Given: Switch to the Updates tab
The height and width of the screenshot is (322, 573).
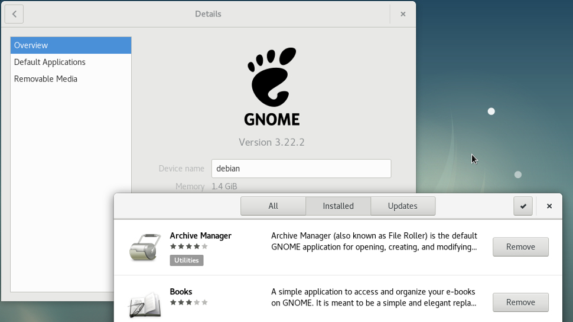Looking at the screenshot, I should 403,206.
